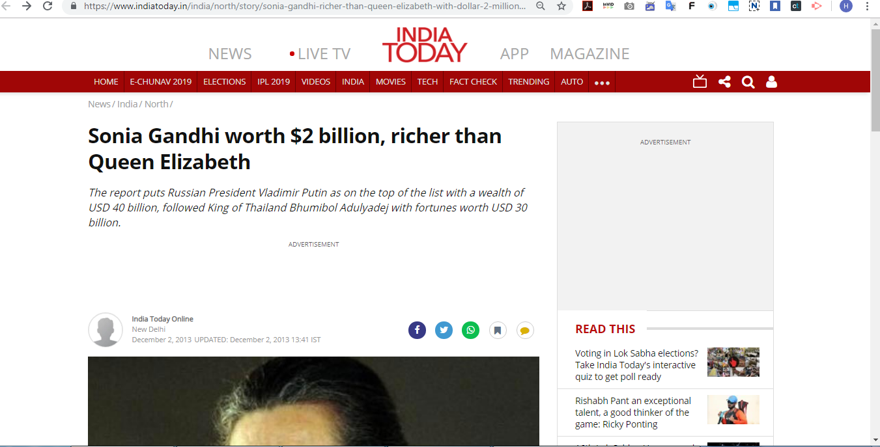This screenshot has width=880, height=447.
Task: Click the article's main photo
Action: [x=313, y=401]
